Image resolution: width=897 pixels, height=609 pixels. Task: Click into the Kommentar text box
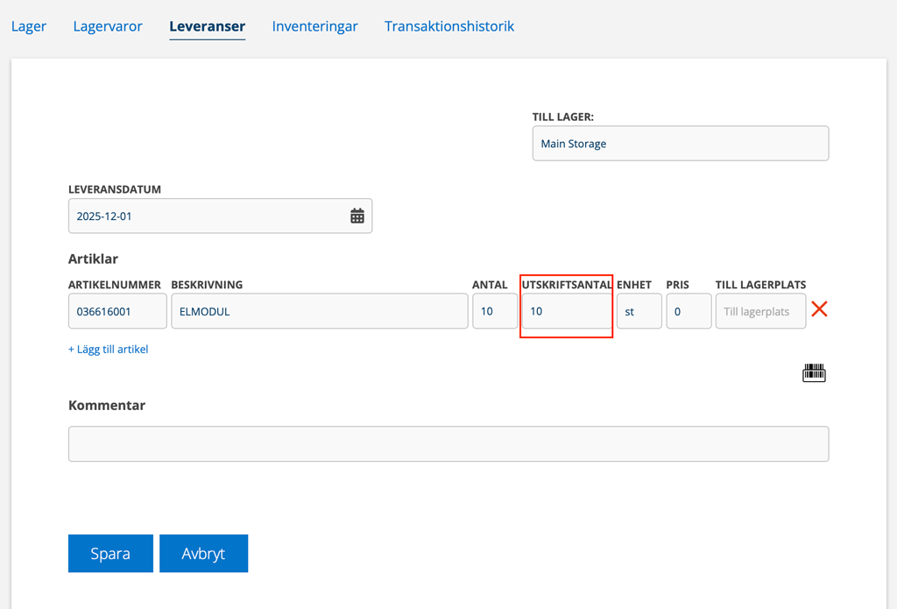(x=448, y=443)
